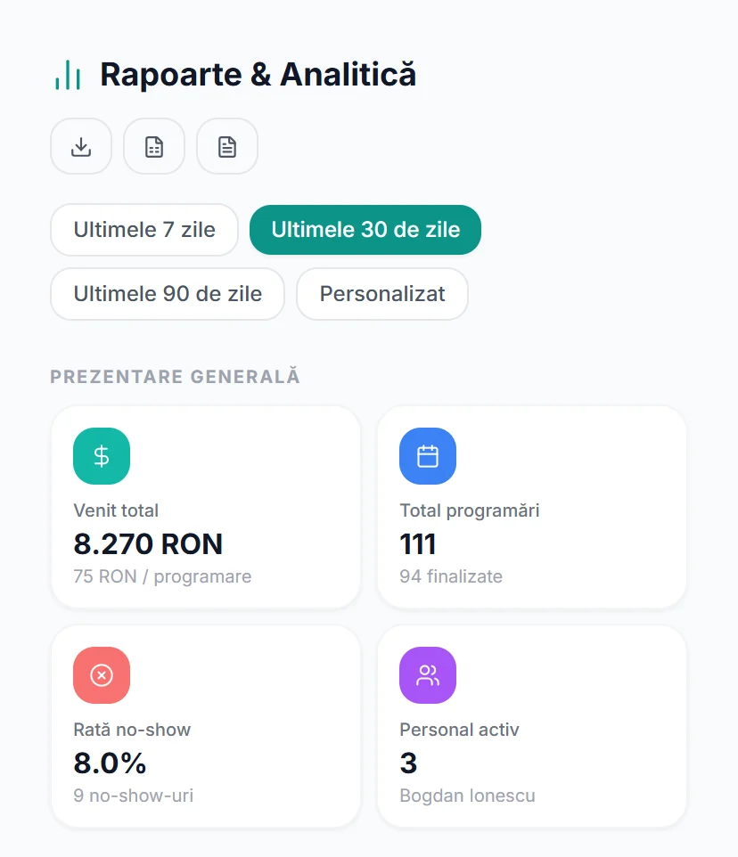Click the PREZENTARE GENERALĂ section label

175,377
